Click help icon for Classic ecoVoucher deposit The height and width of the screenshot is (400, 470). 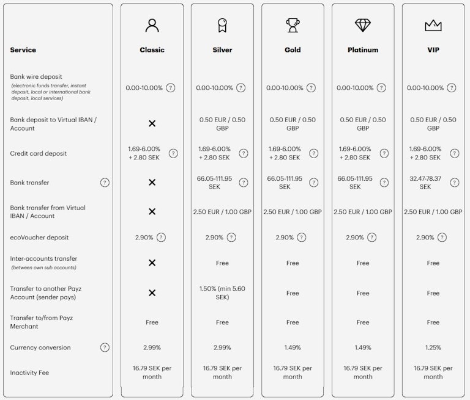point(161,238)
